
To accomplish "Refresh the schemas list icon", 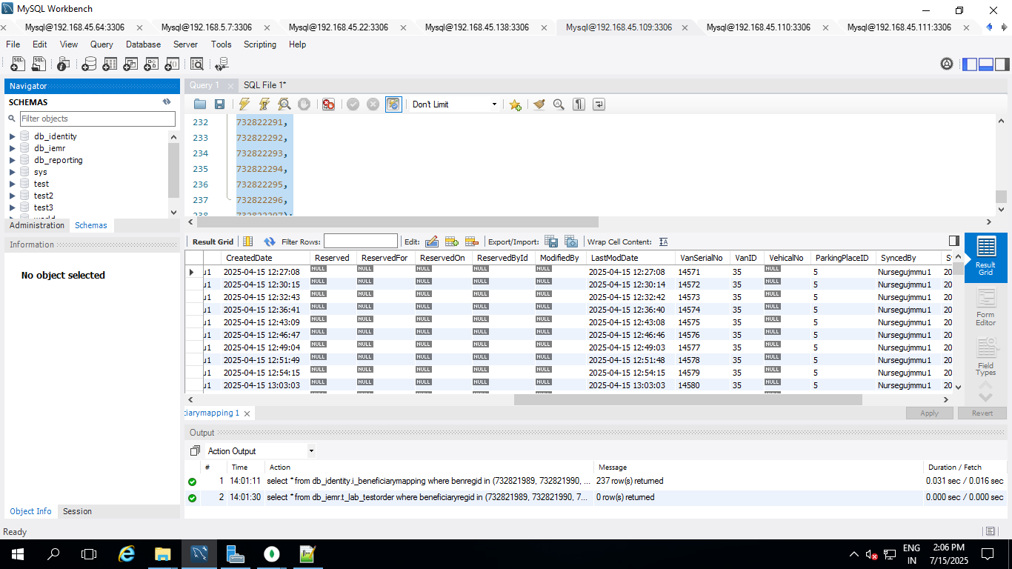I will (x=167, y=102).
